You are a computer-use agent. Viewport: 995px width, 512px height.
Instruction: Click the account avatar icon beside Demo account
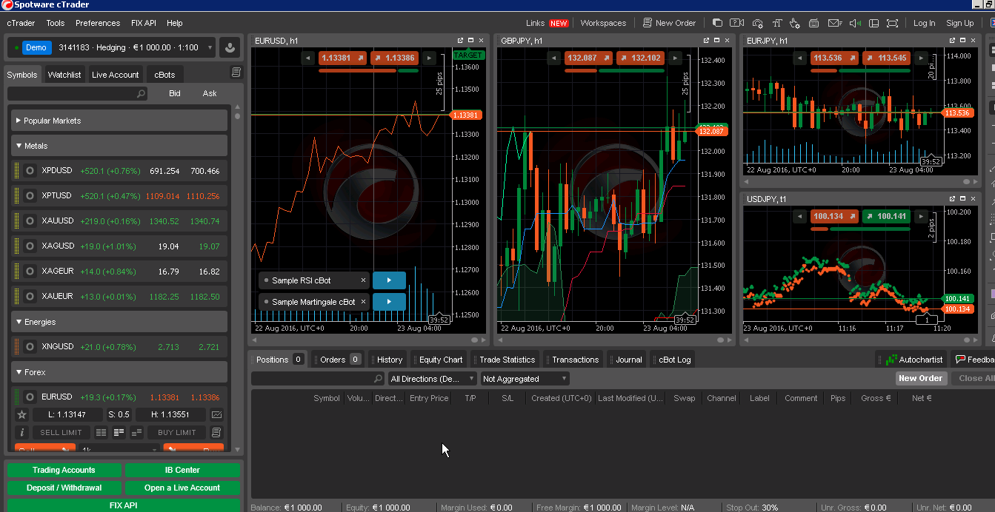pyautogui.click(x=230, y=47)
